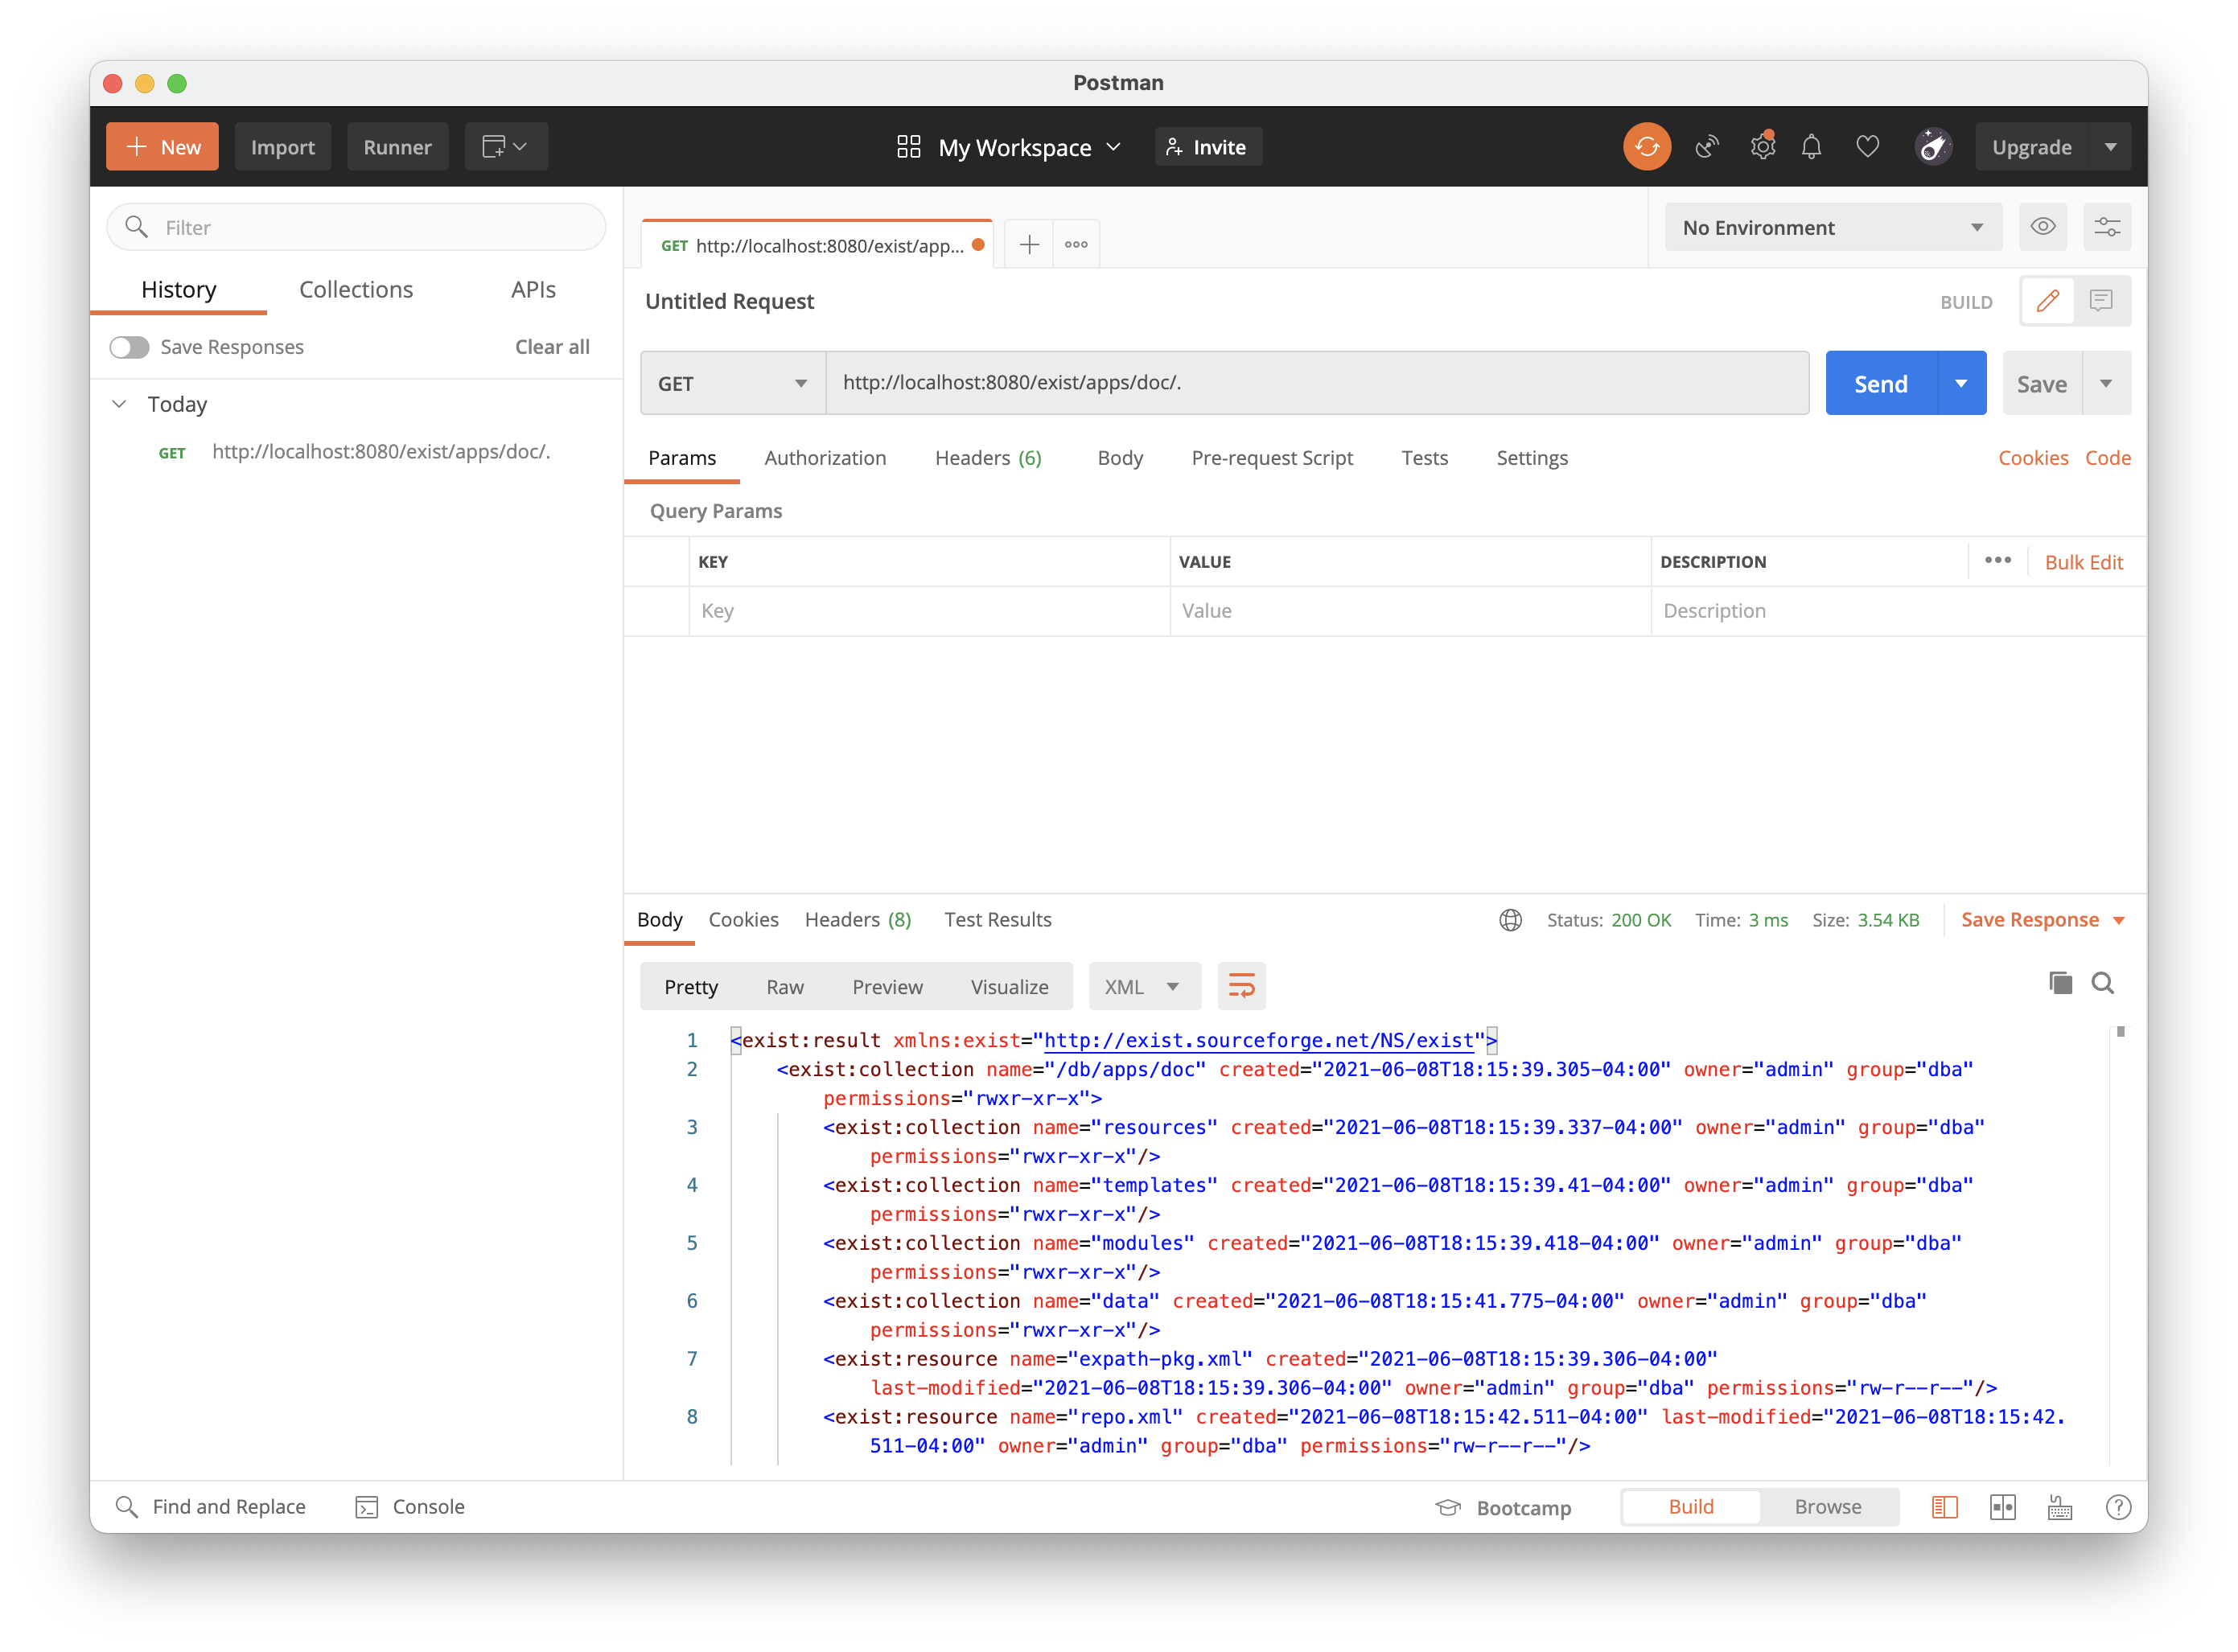Open the comments mode icon

(x=2101, y=301)
